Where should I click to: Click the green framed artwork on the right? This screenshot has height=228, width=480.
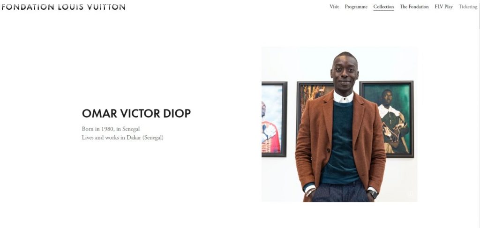click(x=387, y=119)
